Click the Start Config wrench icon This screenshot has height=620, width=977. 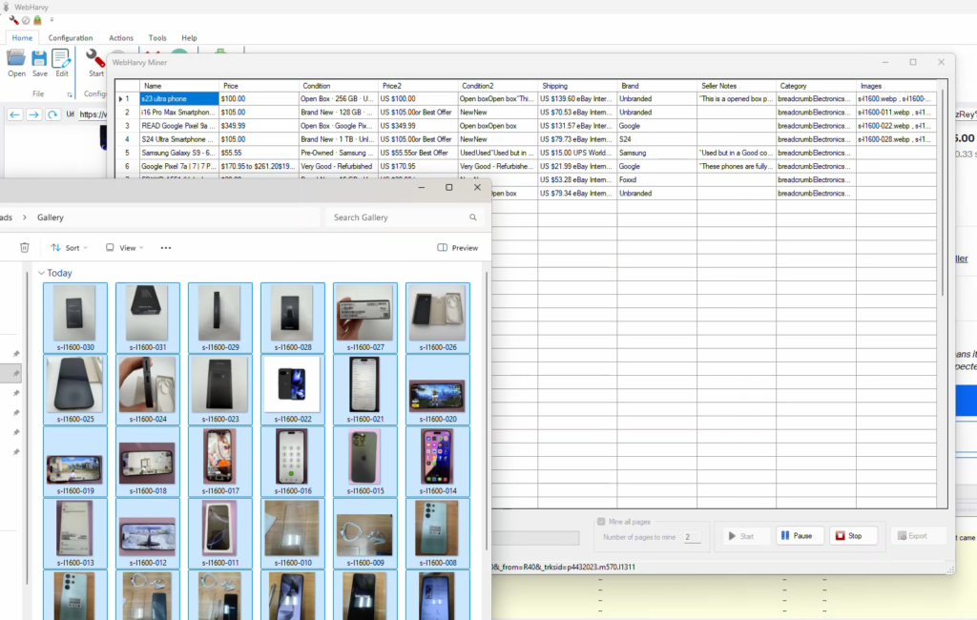tap(95, 59)
